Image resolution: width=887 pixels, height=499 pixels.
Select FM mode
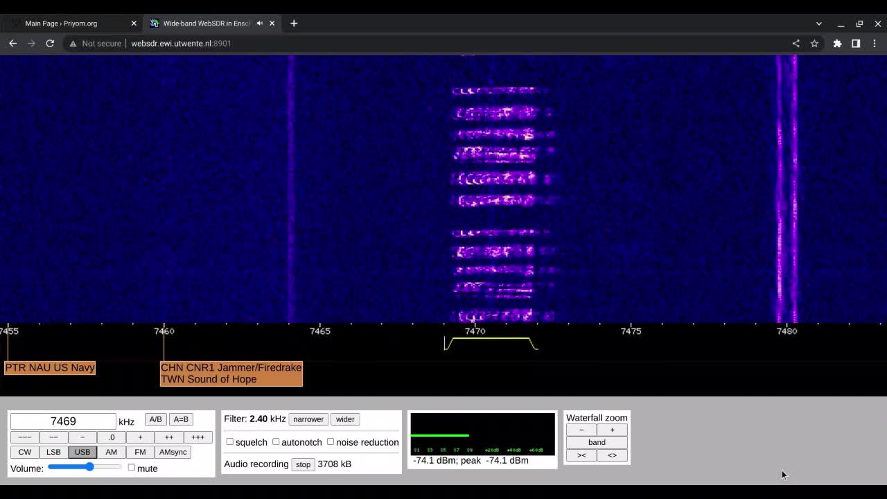coord(140,452)
